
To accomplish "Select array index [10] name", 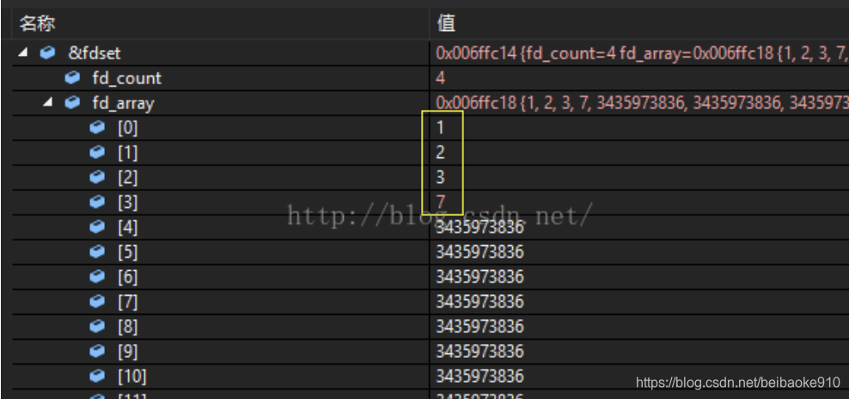I will tap(131, 377).
